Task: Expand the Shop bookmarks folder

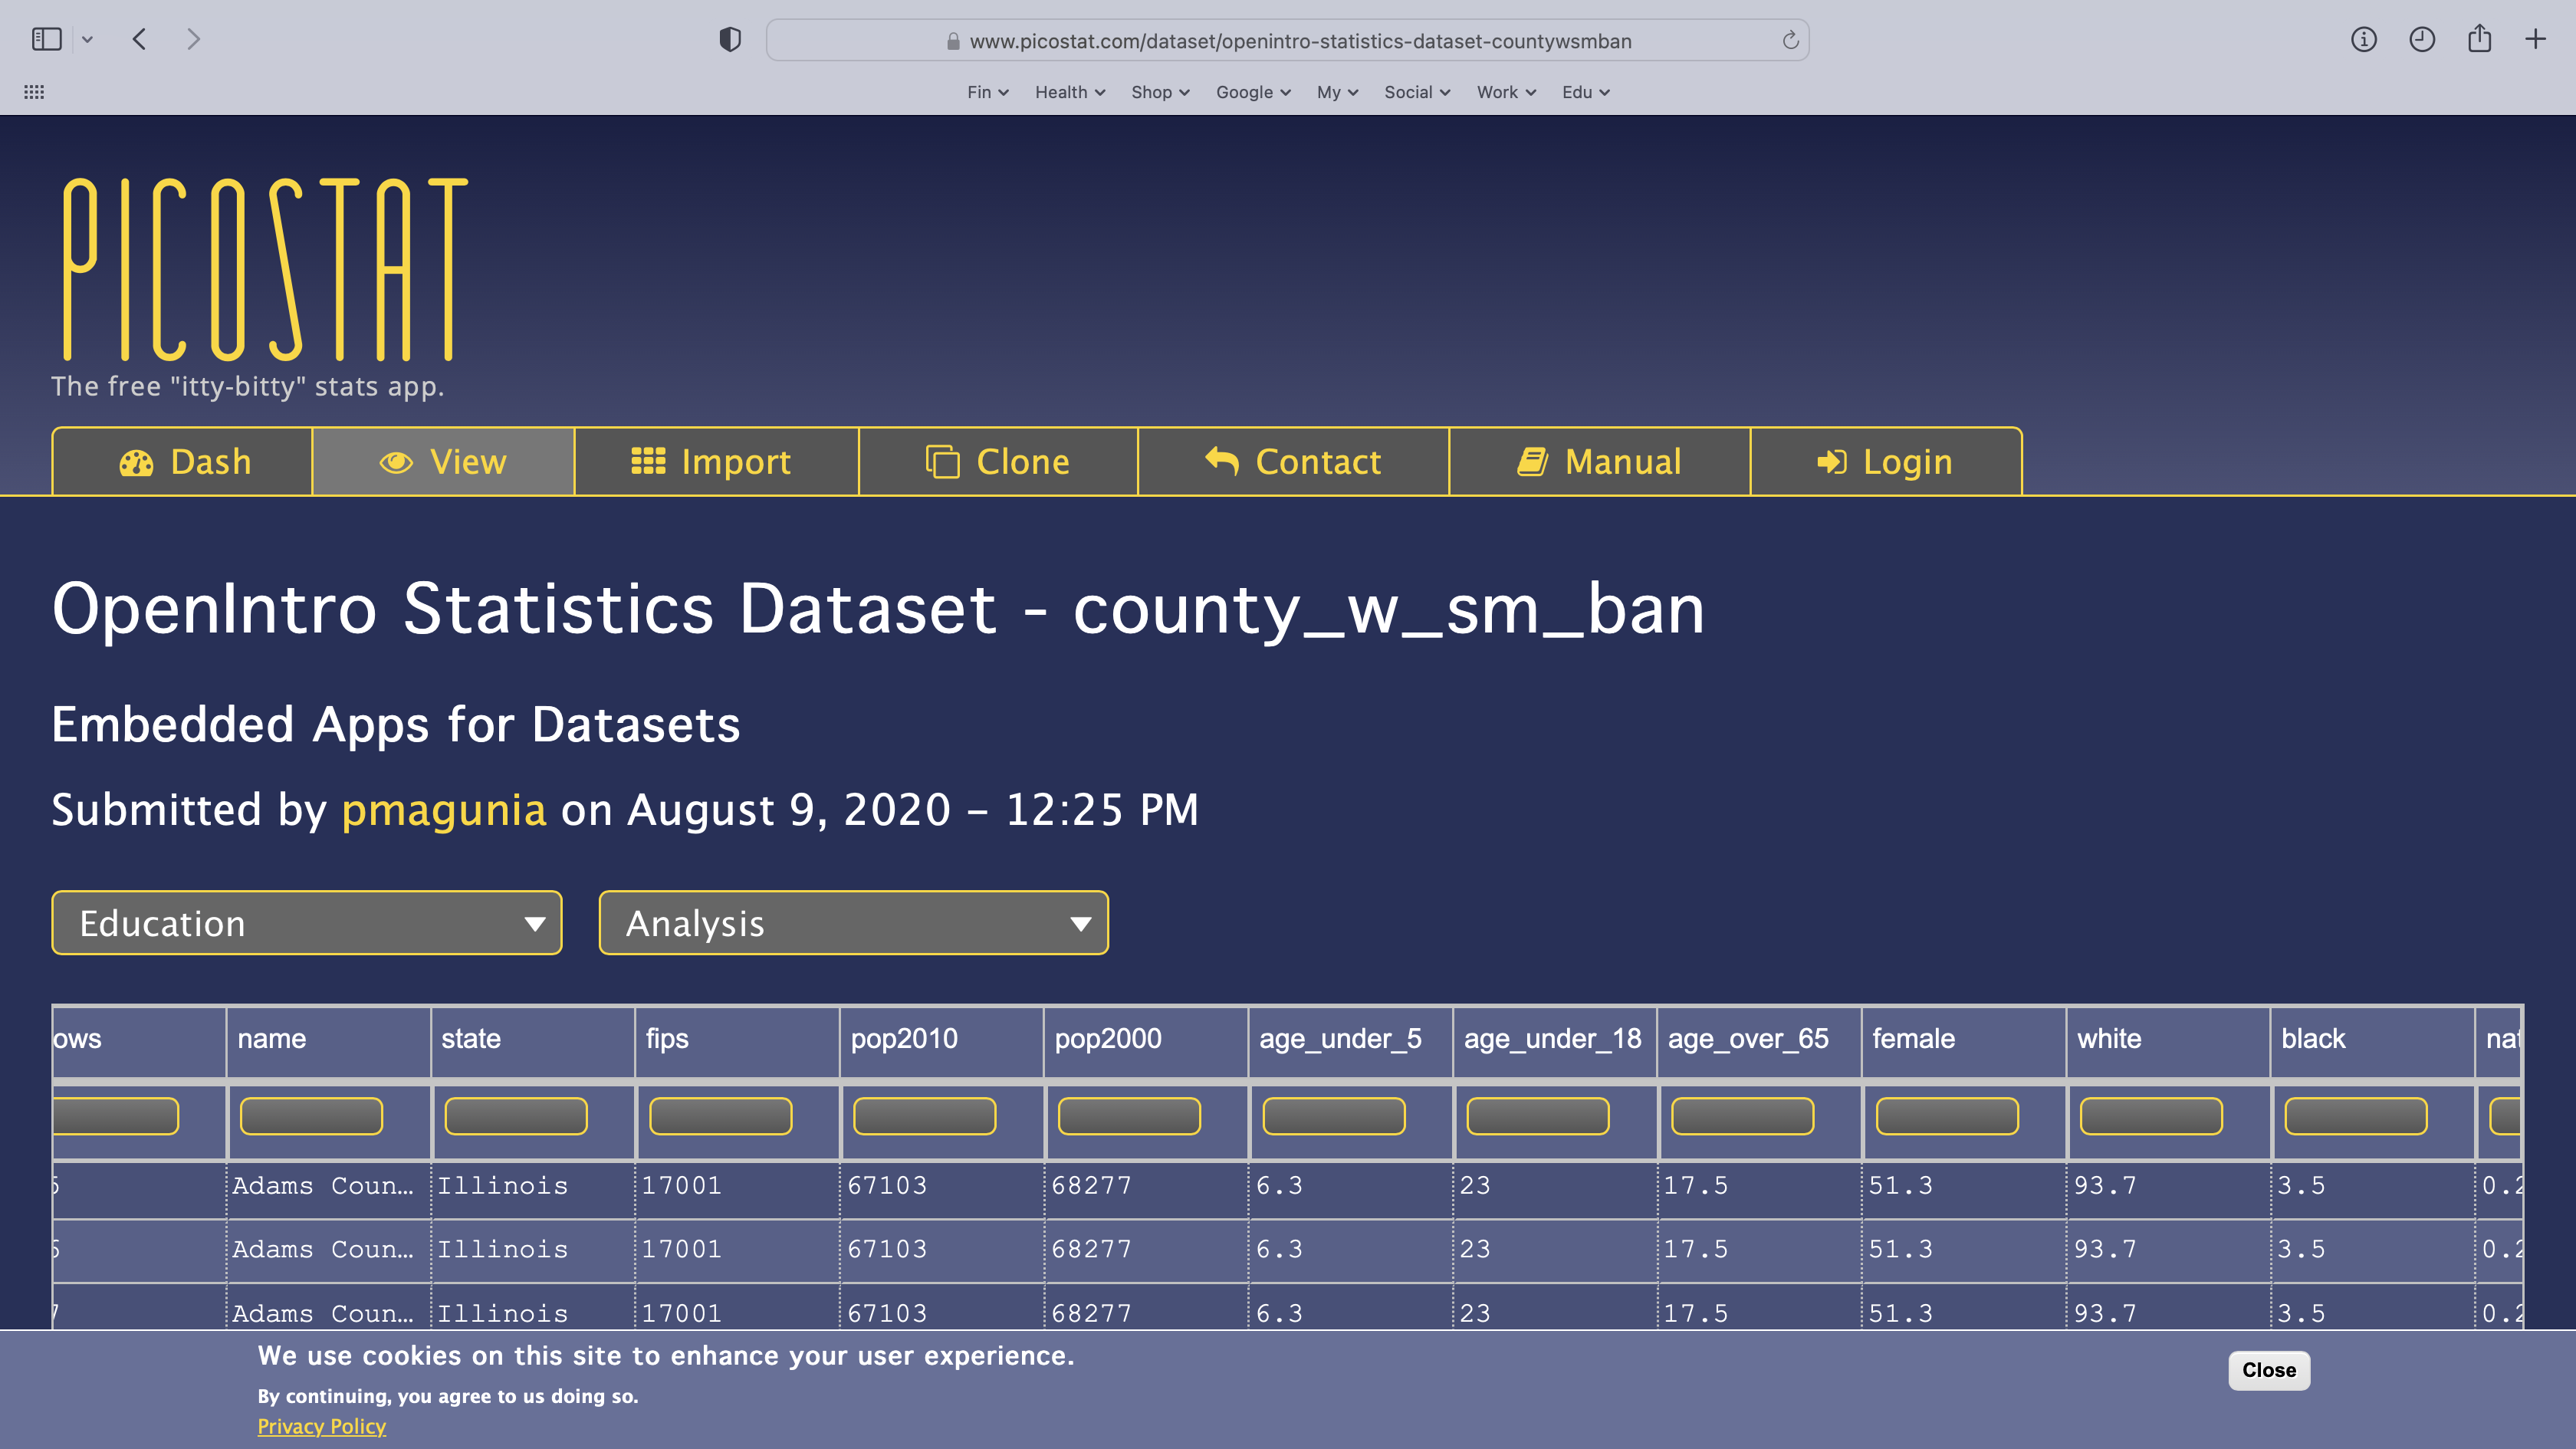Action: pyautogui.click(x=1160, y=92)
